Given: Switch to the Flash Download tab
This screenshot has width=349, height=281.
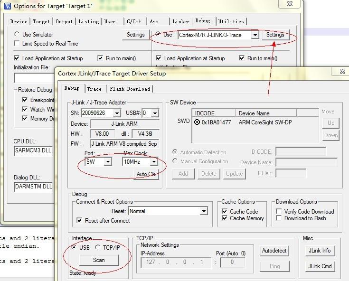Looking at the screenshot, I should click(x=130, y=89).
